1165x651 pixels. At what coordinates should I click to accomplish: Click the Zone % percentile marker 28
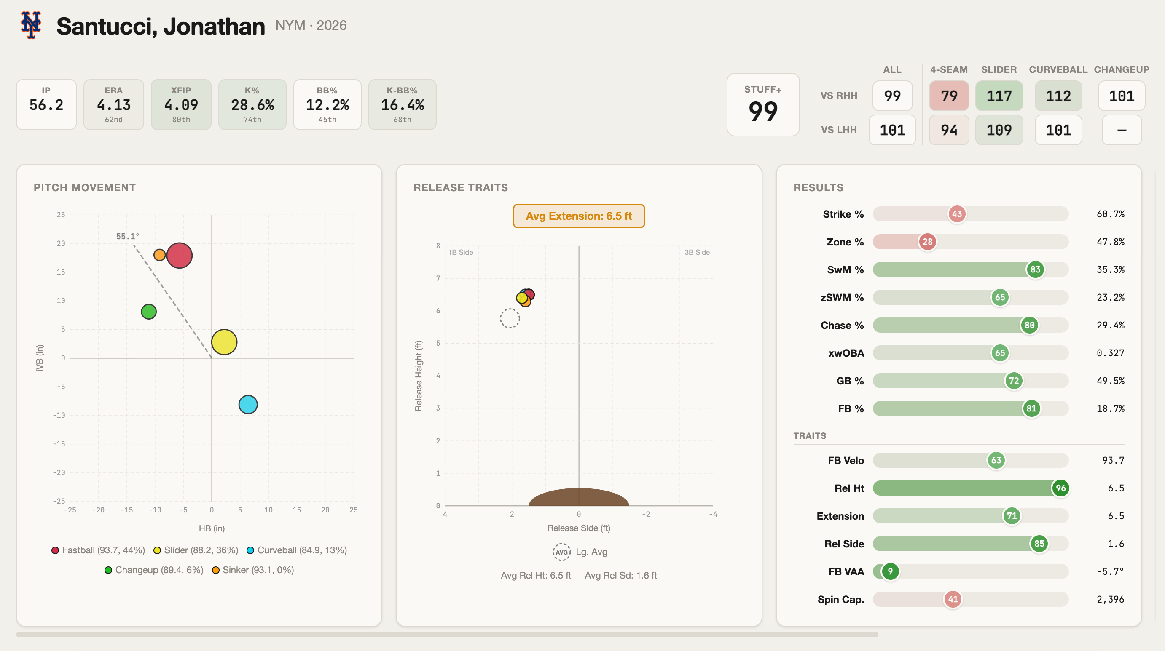(928, 242)
